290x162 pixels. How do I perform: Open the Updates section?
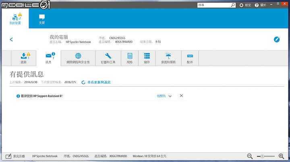[24, 58]
